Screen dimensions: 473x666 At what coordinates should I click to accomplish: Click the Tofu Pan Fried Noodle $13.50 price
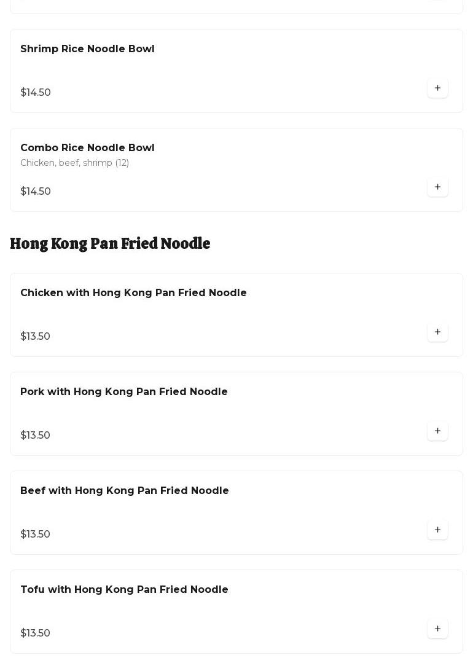click(35, 633)
